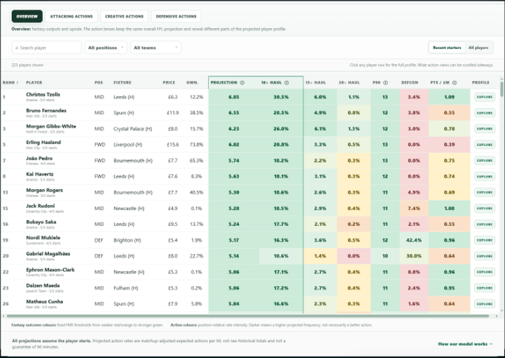Image resolution: width=505 pixels, height=358 pixels.
Task: Select the João Pedro player name
Action: point(39,158)
